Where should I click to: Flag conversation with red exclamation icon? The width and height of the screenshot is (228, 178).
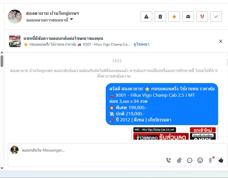coord(202,17)
